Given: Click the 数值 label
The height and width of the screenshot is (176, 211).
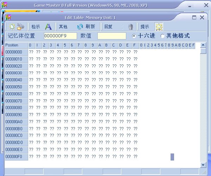Looking at the screenshot, I should (x=86, y=36).
